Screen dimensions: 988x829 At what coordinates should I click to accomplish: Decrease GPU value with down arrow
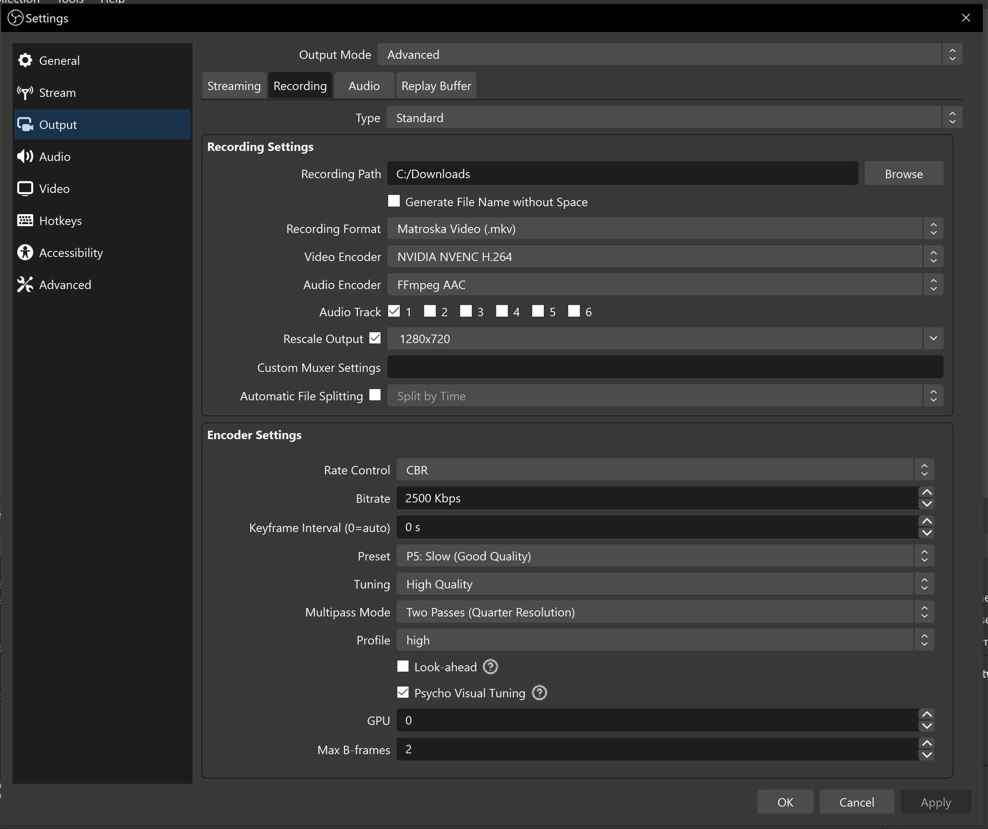coord(927,726)
